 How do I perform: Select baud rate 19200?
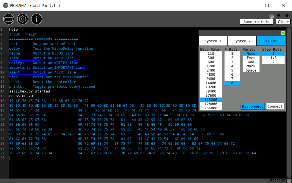[211, 87]
